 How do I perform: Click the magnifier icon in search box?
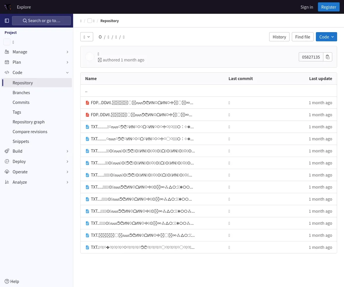pos(25,21)
